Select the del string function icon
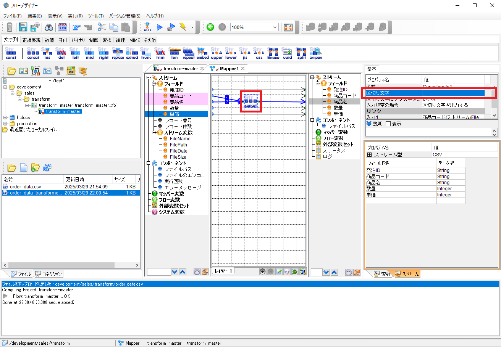The width and height of the screenshot is (501, 347). pos(61,53)
